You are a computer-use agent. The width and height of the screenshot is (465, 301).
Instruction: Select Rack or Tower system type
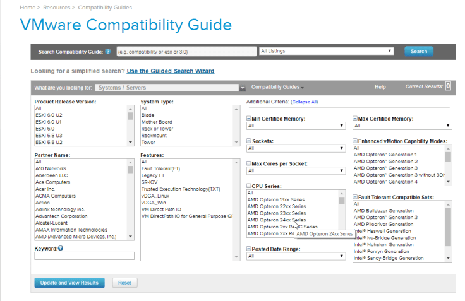pyautogui.click(x=157, y=129)
